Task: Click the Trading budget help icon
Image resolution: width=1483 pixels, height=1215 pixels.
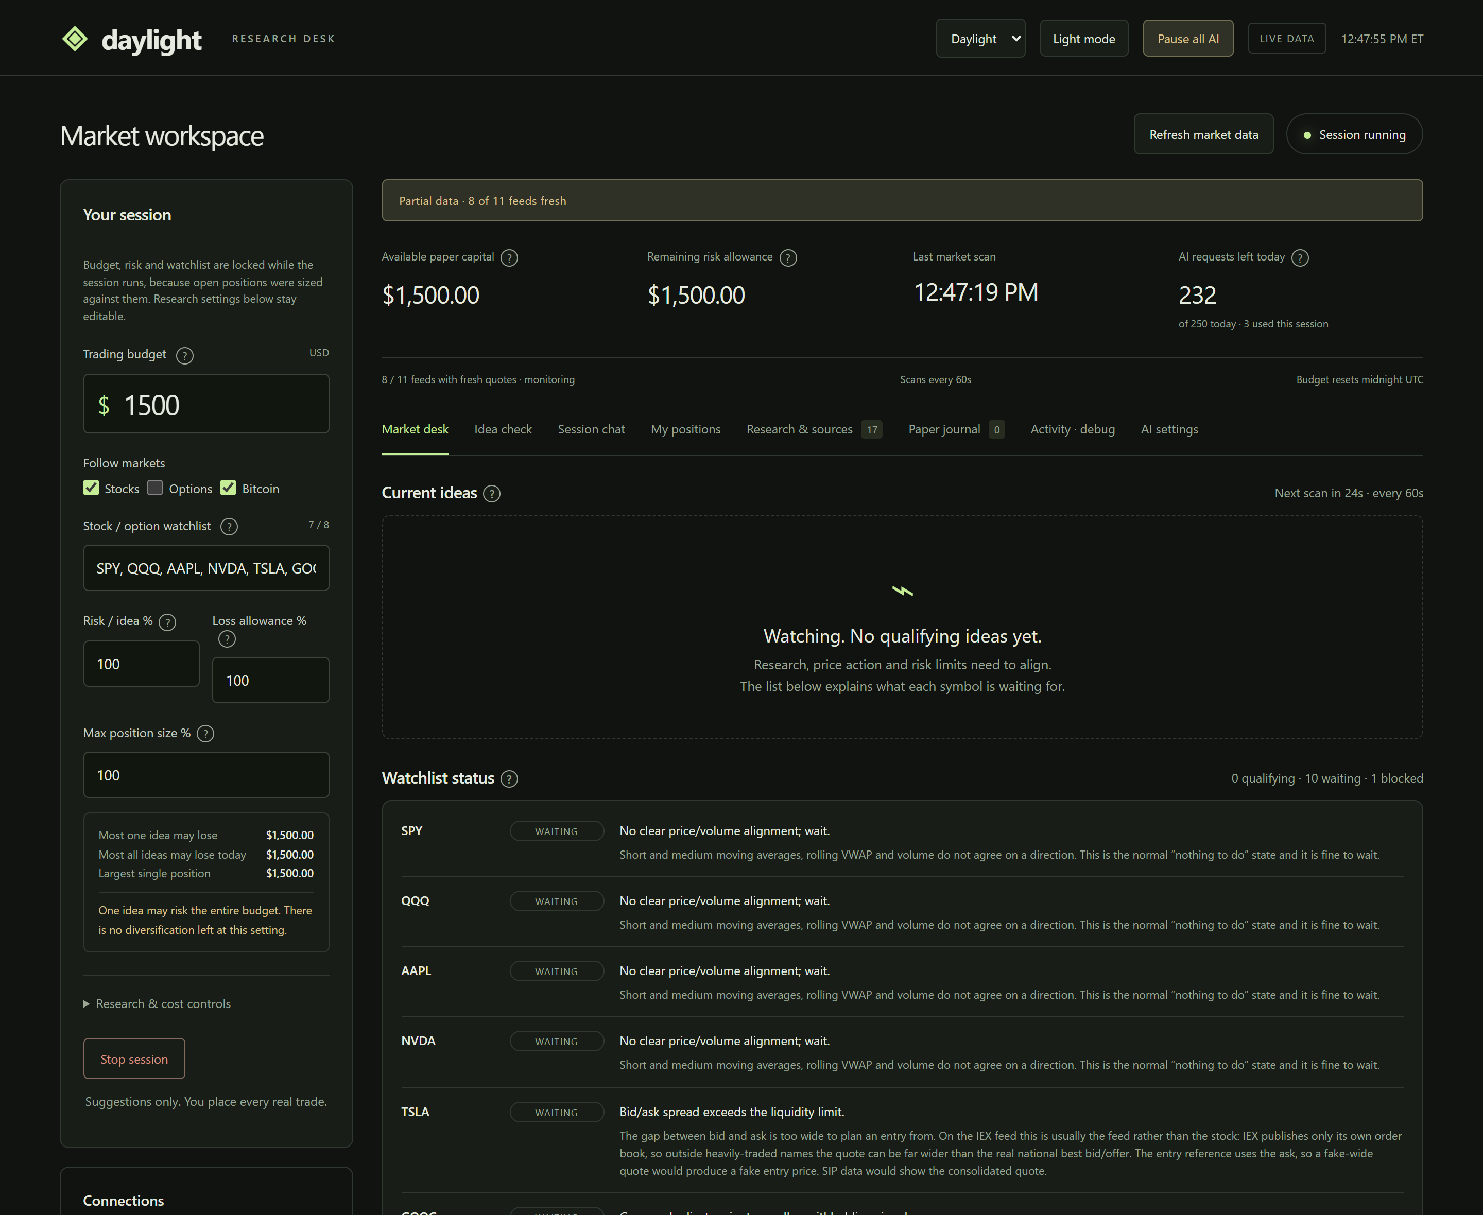Action: pyautogui.click(x=185, y=356)
